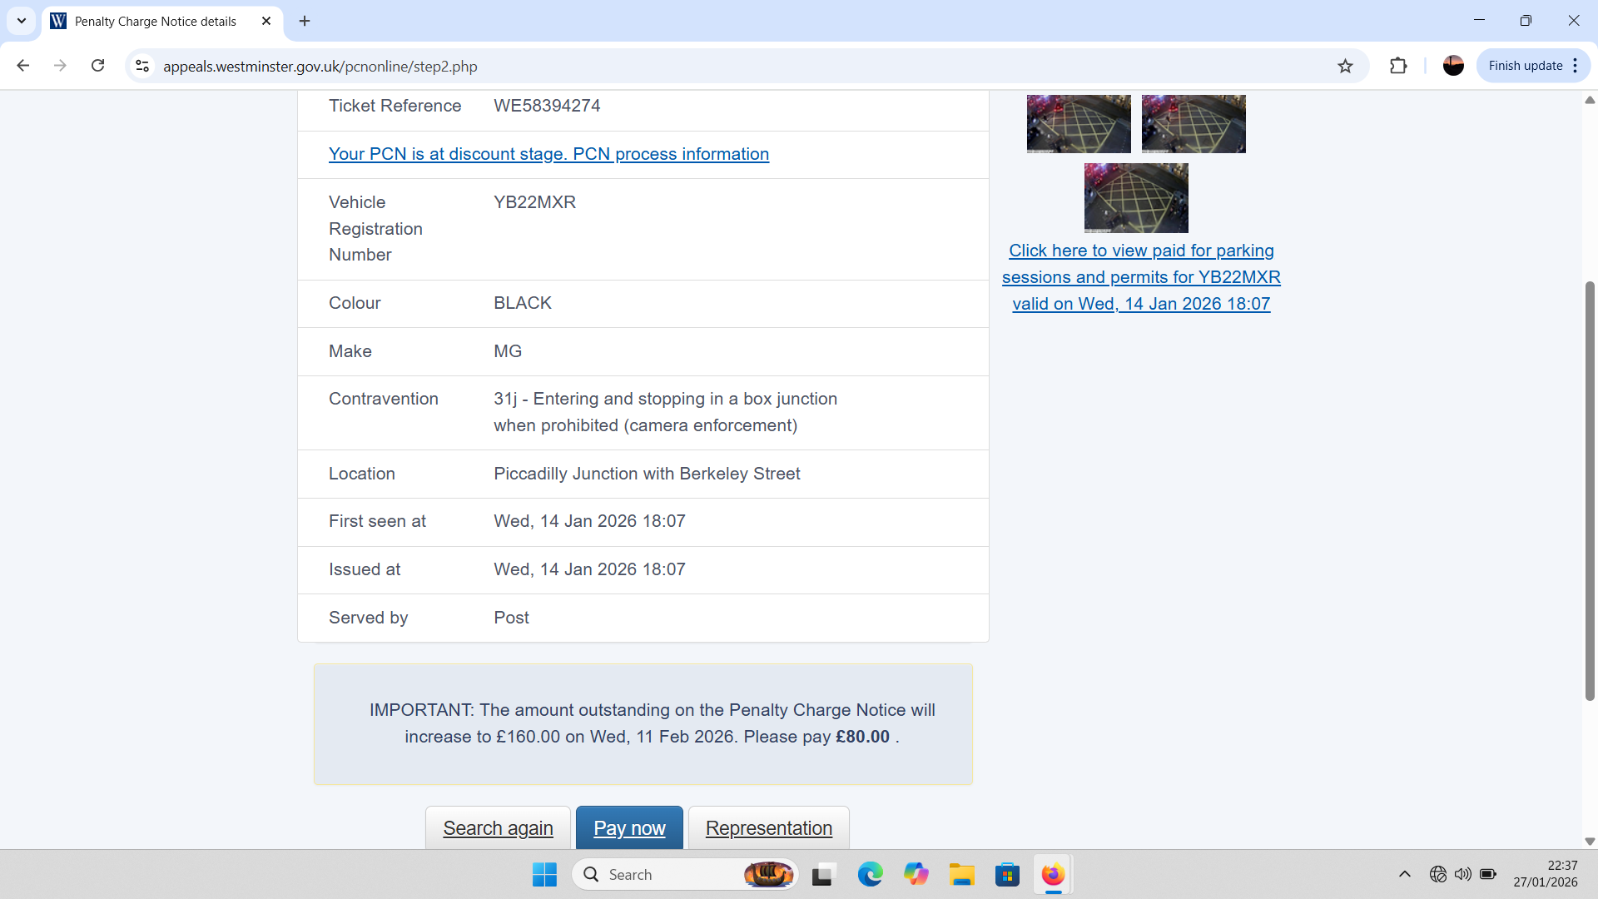The height and width of the screenshot is (899, 1598).
Task: Open Microsoft Store from the taskbar
Action: point(1007,874)
